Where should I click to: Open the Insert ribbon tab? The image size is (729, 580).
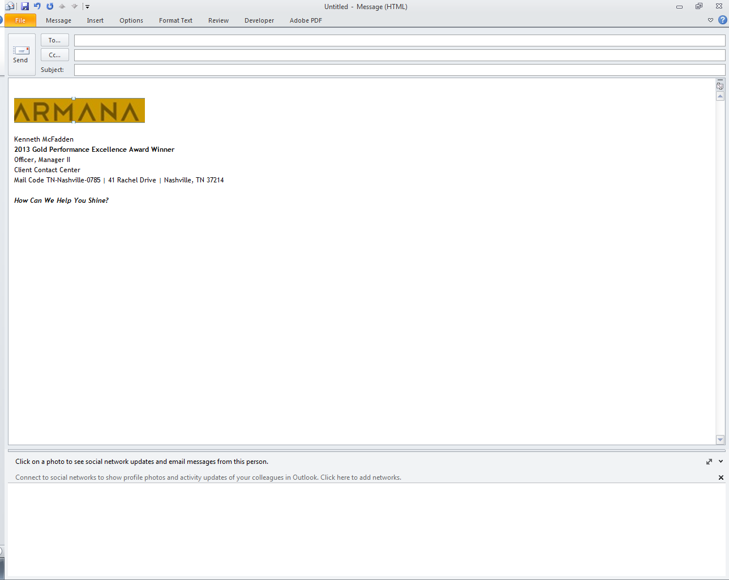[x=95, y=20]
